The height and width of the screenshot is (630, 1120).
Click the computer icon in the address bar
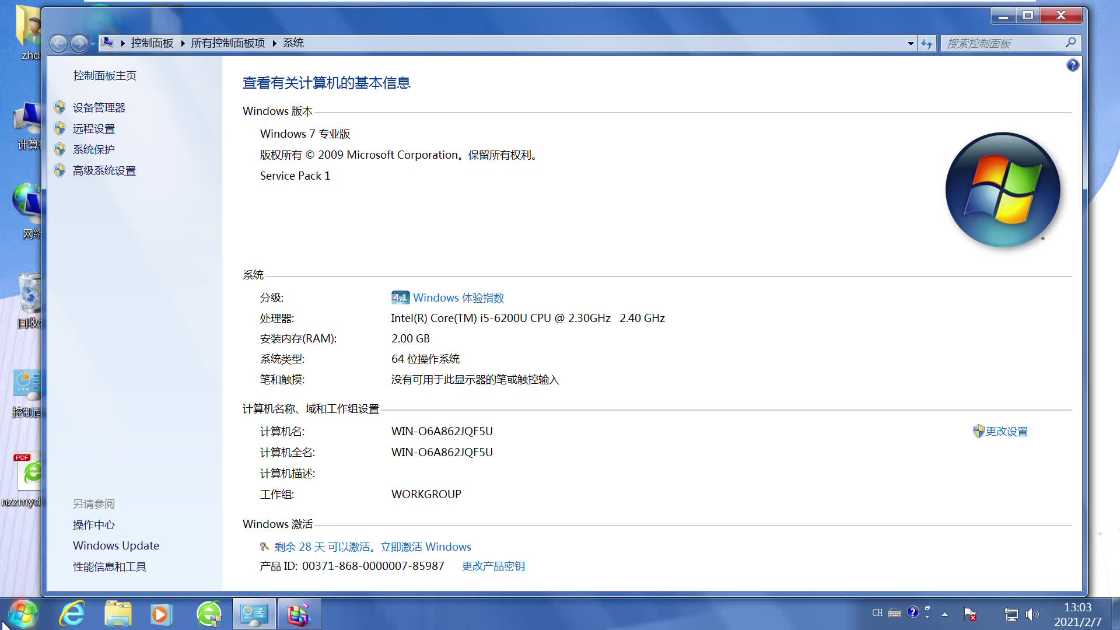tap(107, 43)
